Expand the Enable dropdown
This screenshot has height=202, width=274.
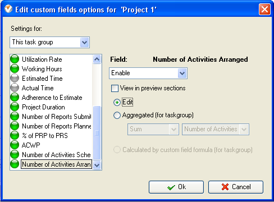point(148,73)
